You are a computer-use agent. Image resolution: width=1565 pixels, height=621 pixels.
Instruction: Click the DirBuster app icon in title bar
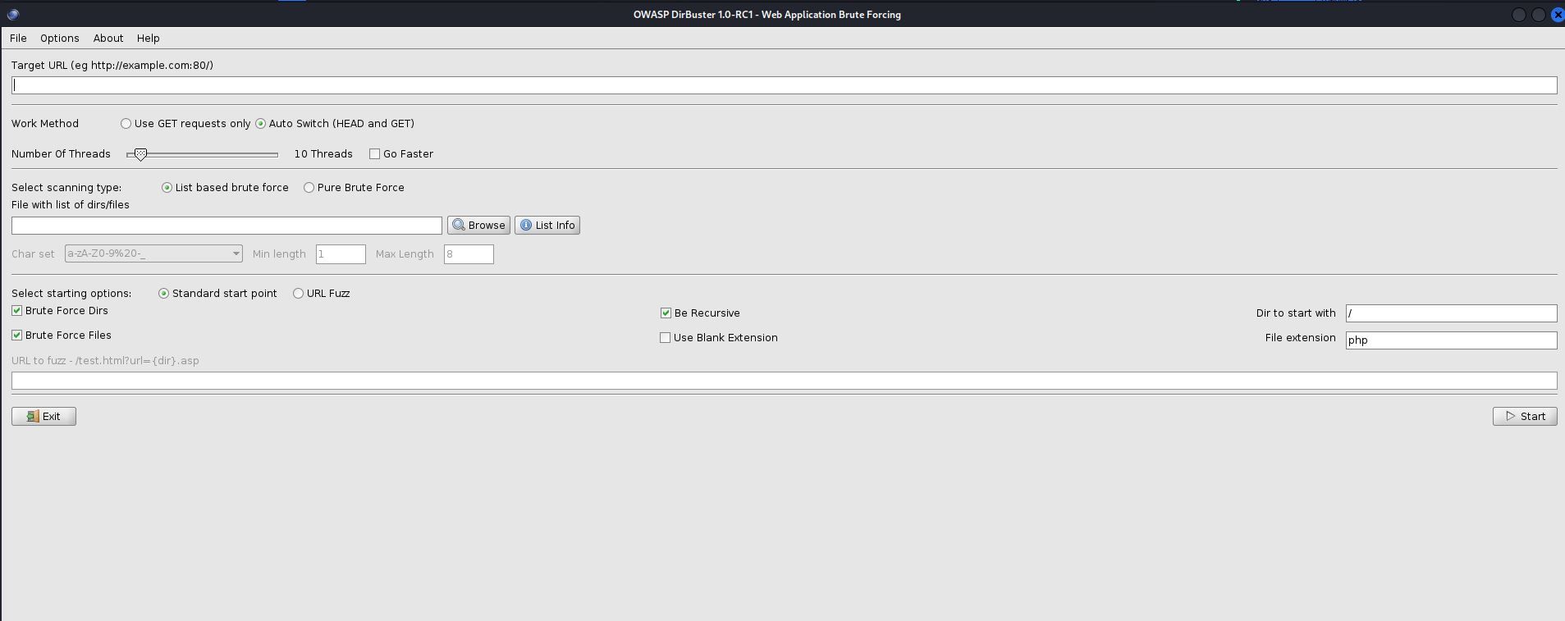12,15
